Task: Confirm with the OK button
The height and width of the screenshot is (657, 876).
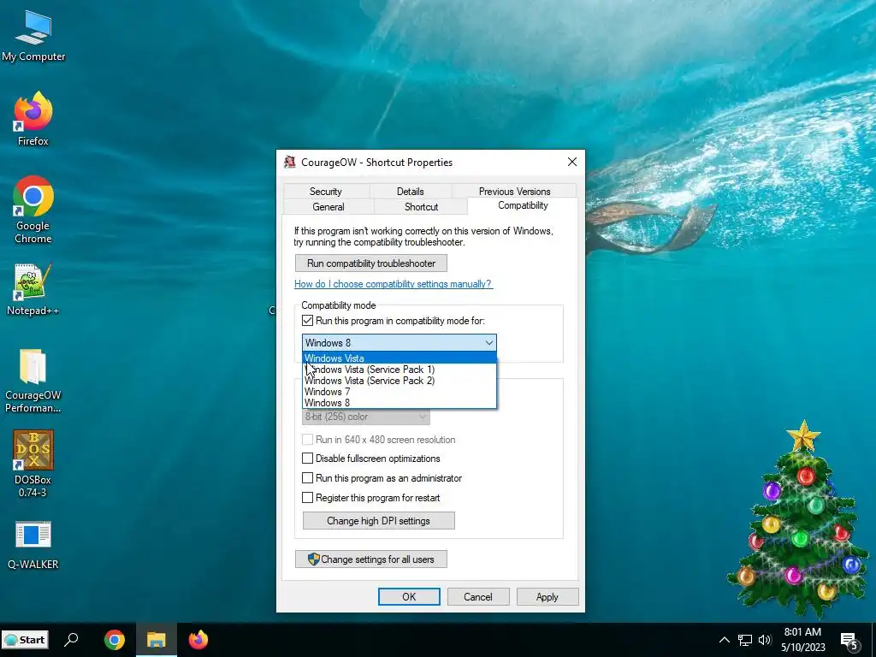Action: point(409,596)
